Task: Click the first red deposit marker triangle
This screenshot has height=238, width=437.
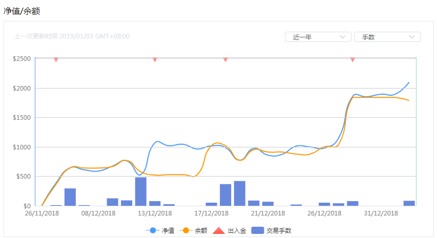Action: click(56, 60)
